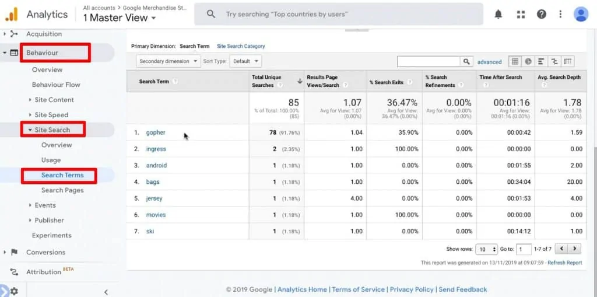The height and width of the screenshot is (297, 597).
Task: Collapse the sidebar with the chevron arrow
Action: (106, 292)
